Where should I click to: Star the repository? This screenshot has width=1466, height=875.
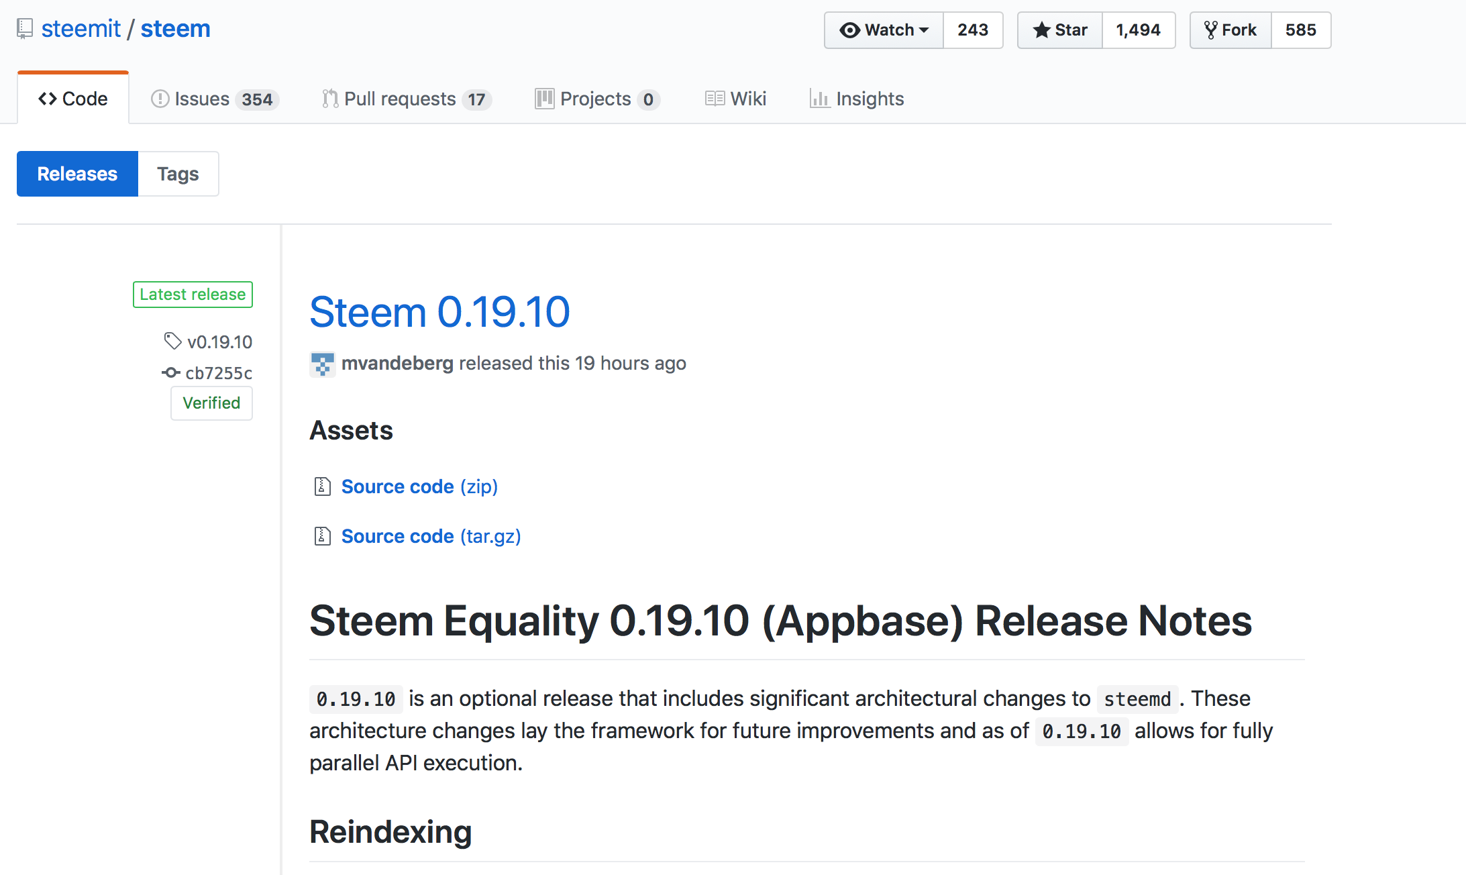tap(1060, 30)
